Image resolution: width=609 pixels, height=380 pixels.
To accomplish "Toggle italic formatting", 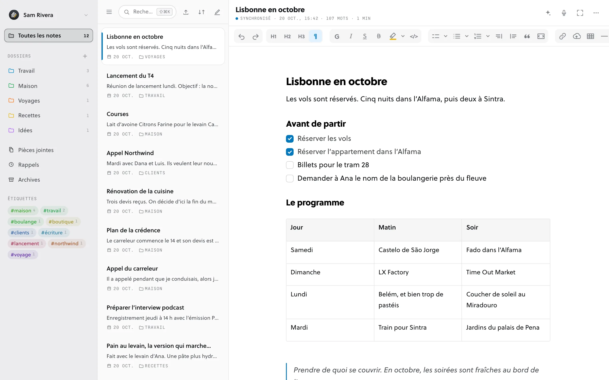I will [351, 36].
